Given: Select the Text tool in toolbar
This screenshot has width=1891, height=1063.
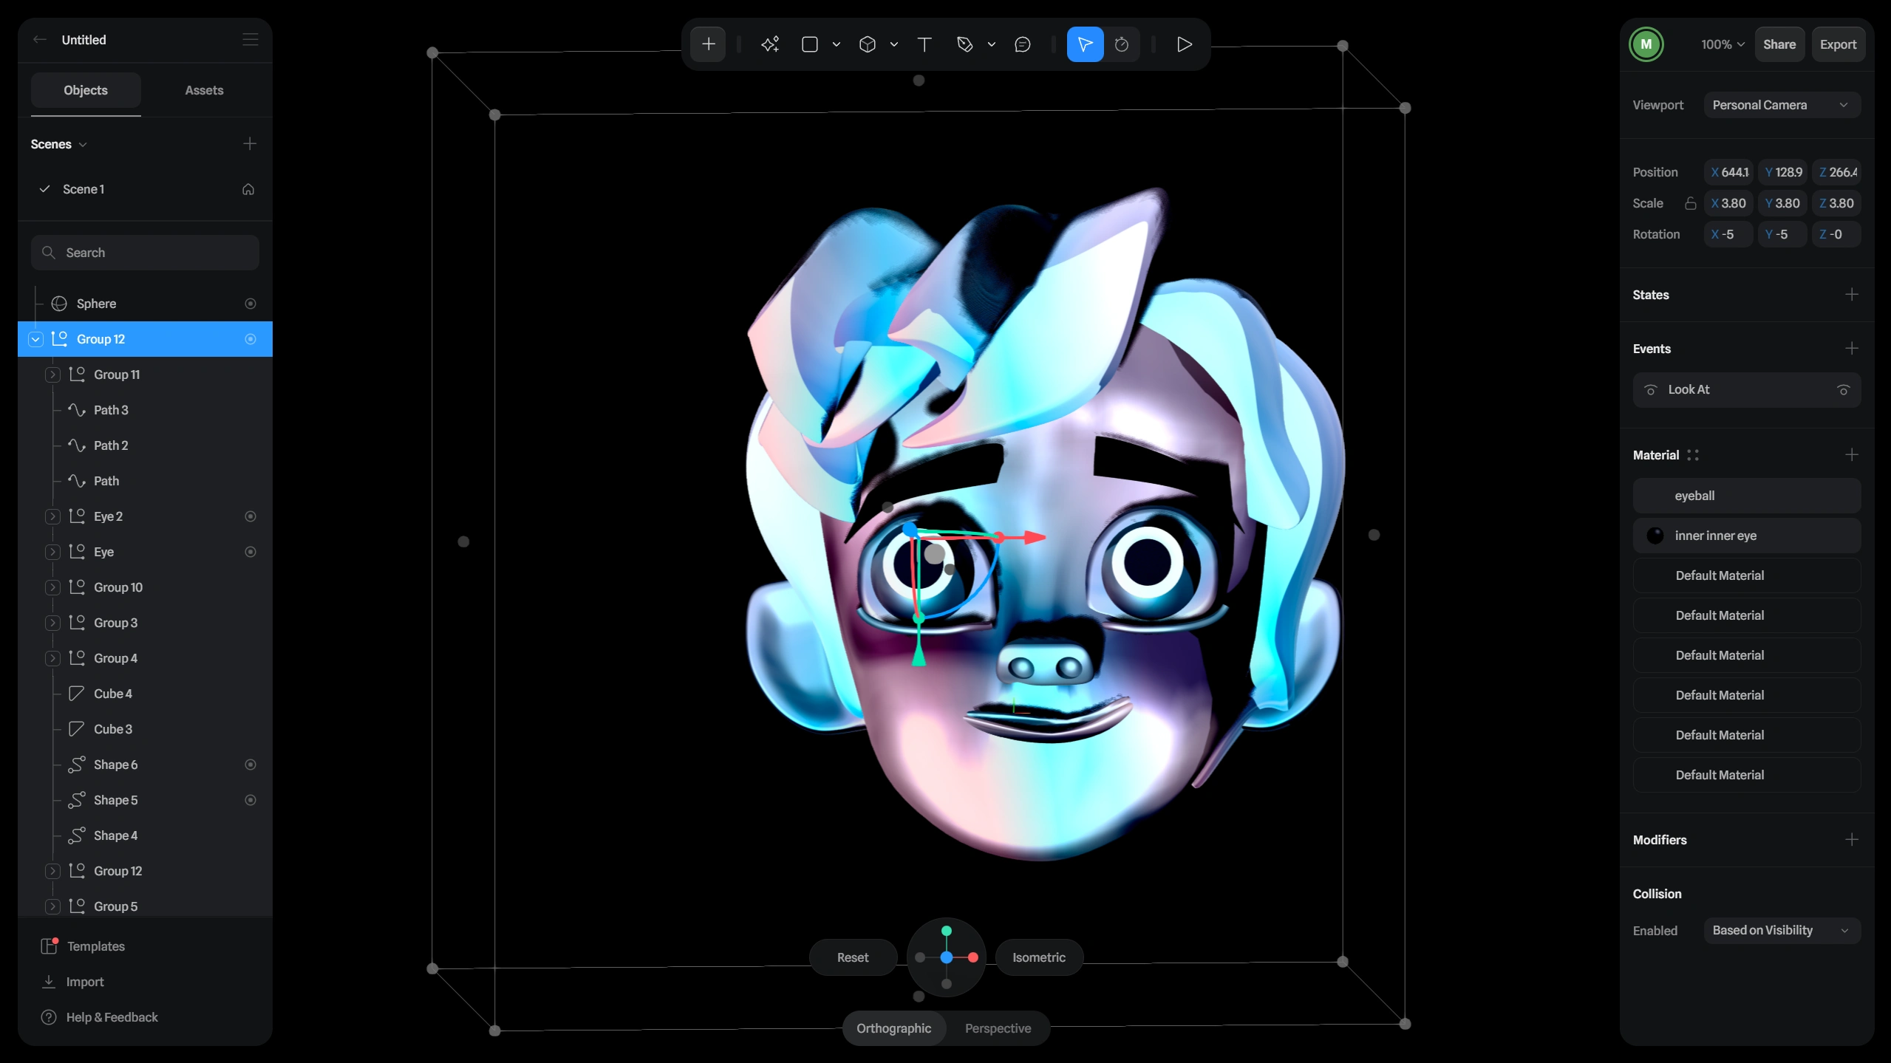Looking at the screenshot, I should click(924, 44).
